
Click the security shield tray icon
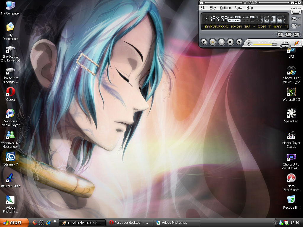pos(286,223)
